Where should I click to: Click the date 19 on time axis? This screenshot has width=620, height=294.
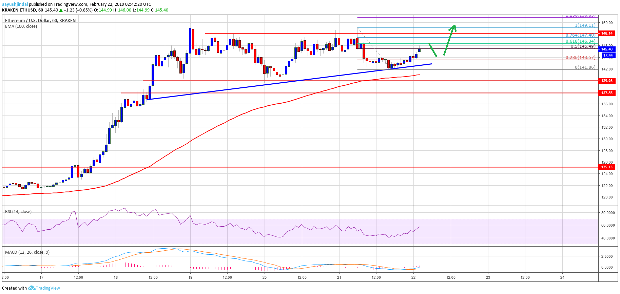(x=190, y=277)
